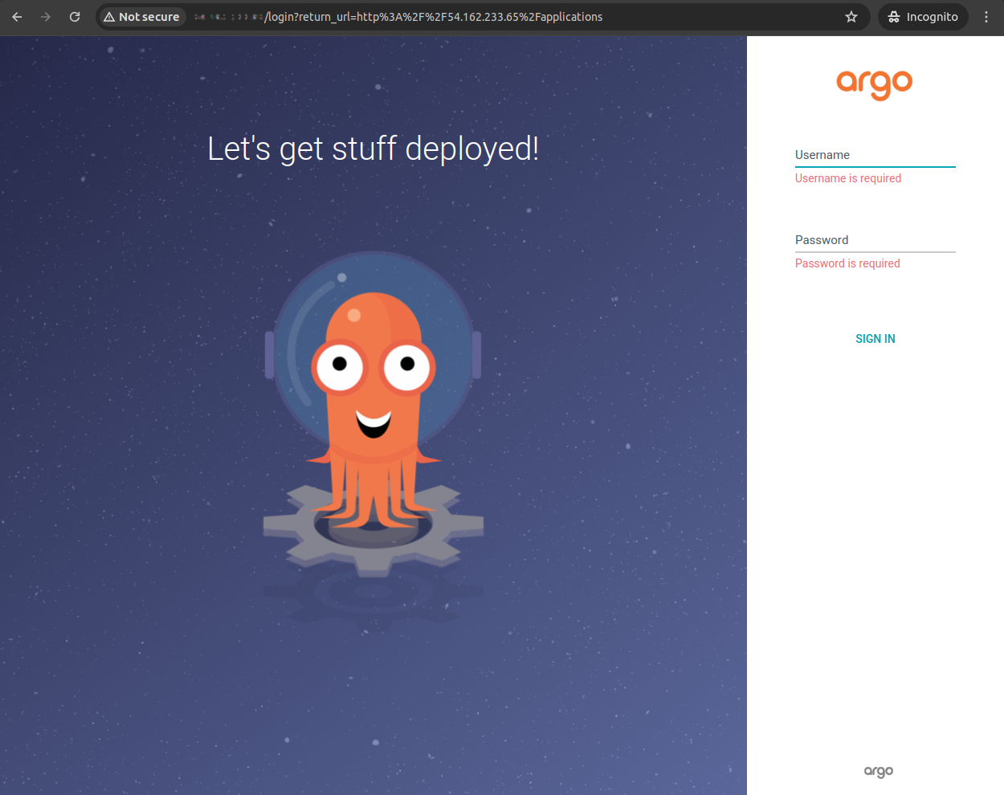
Task: Click the Incognito mode indicator
Action: click(922, 17)
